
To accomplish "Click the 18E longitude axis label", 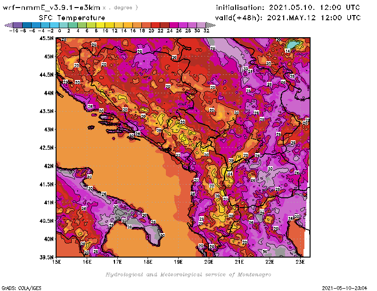I will coord(148,262).
